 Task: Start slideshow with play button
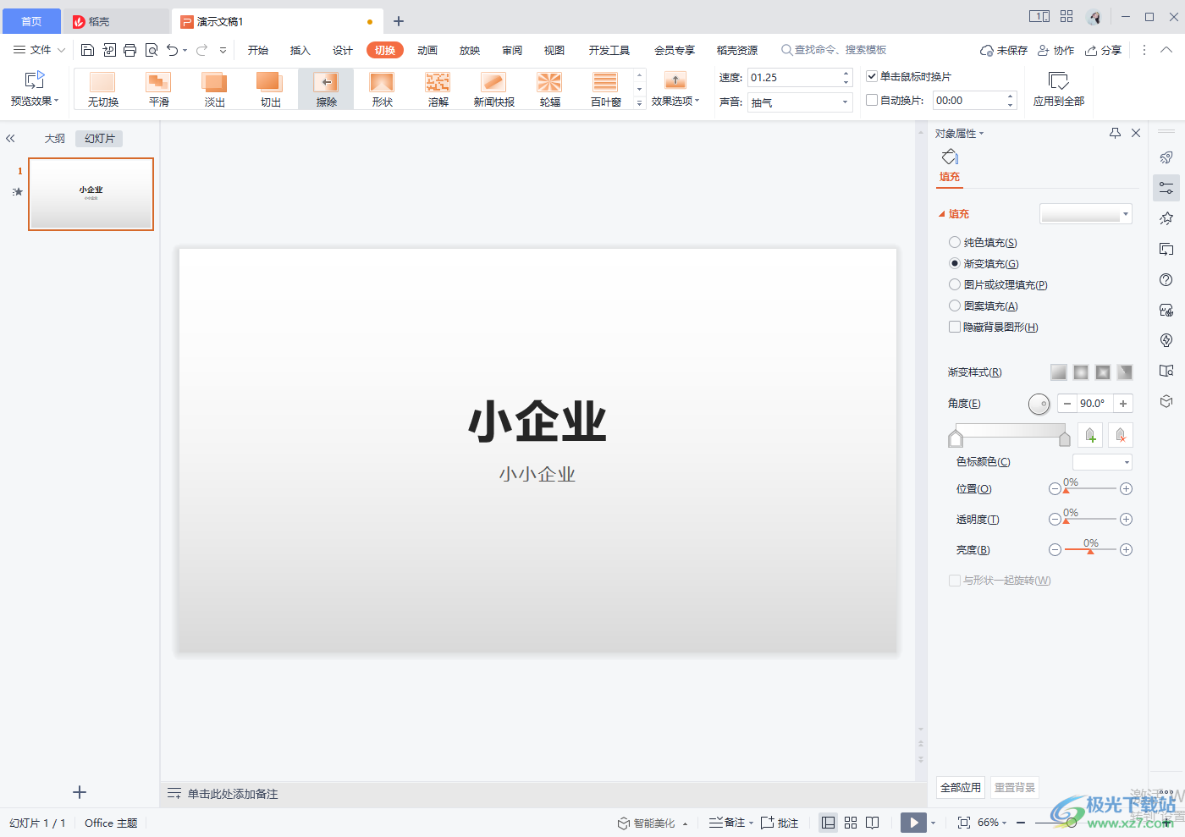913,823
